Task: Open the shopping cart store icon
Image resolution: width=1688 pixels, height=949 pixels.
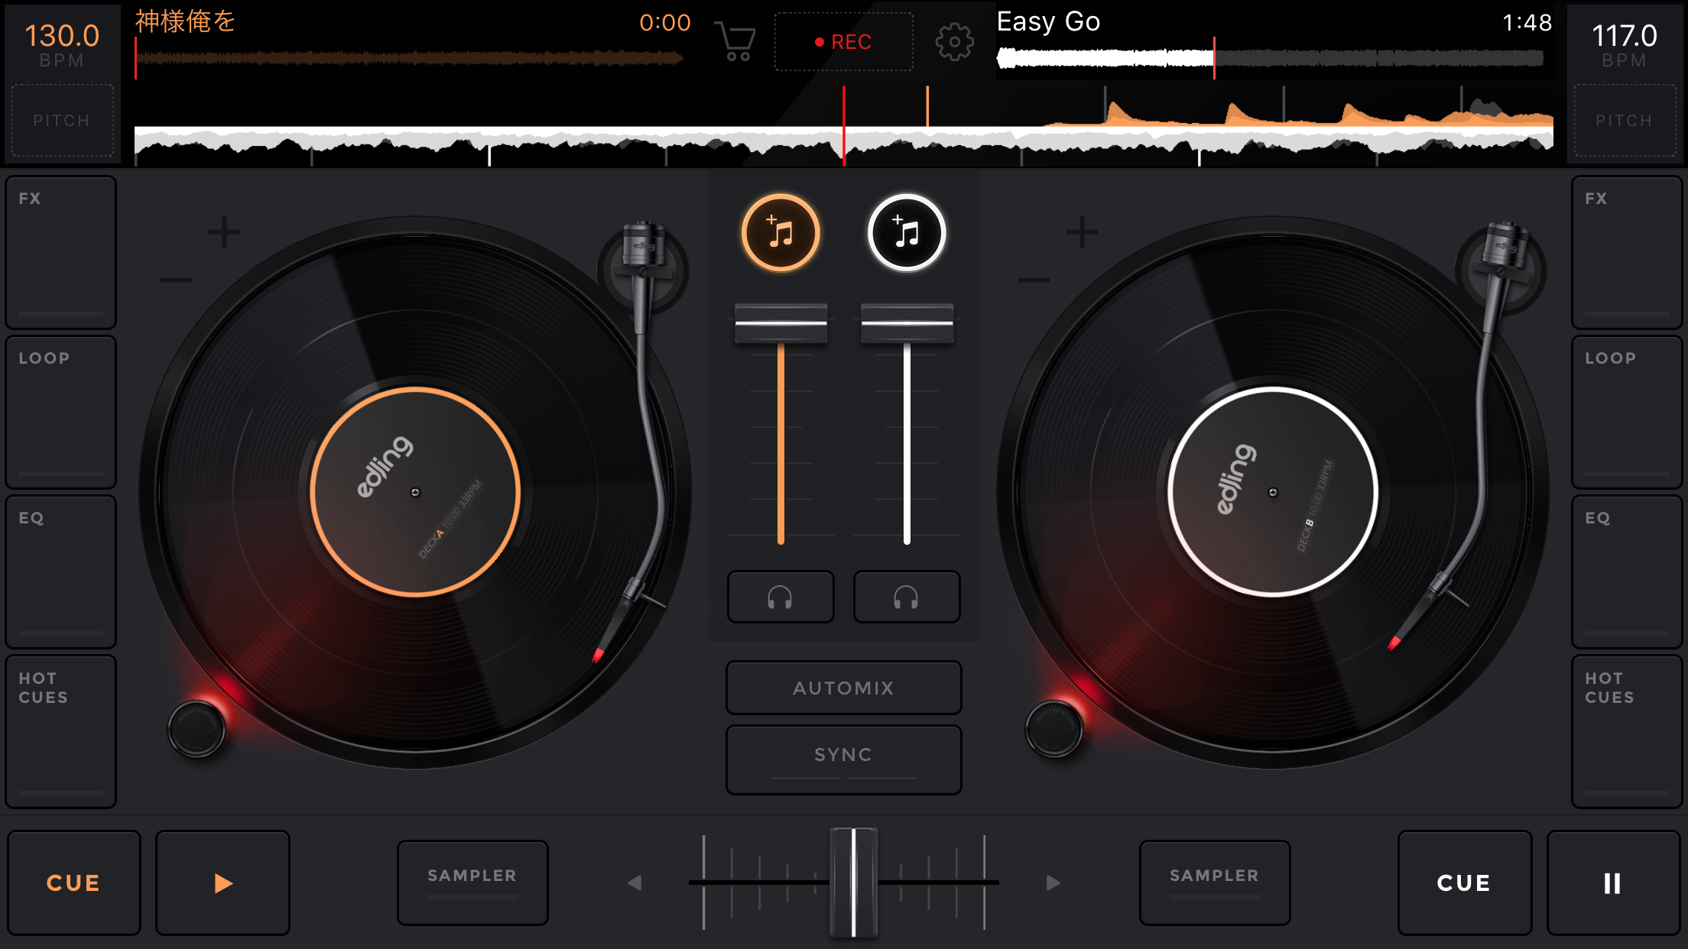Action: (735, 41)
